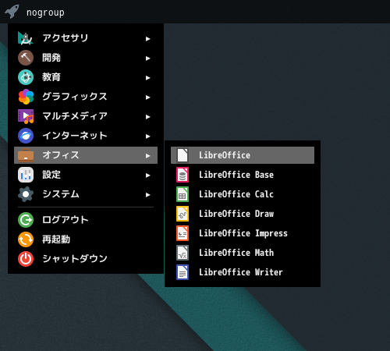Image resolution: width=390 pixels, height=351 pixels.
Task: Launch LibreOffice Draw from submenu
Action: coord(243,214)
